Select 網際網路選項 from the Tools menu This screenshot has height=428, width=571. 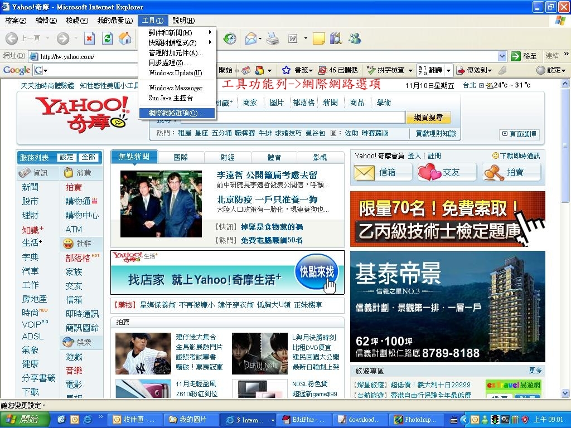tap(178, 113)
